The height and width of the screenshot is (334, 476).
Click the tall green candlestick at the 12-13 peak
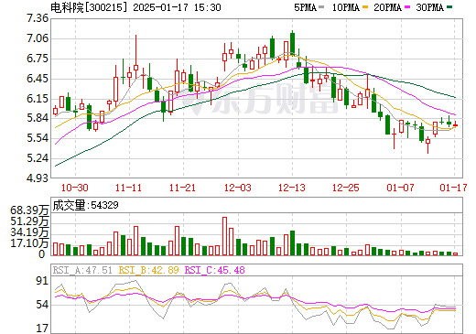(x=292, y=43)
